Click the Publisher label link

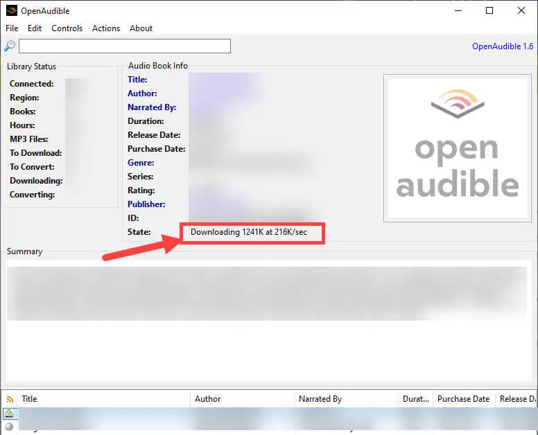146,204
